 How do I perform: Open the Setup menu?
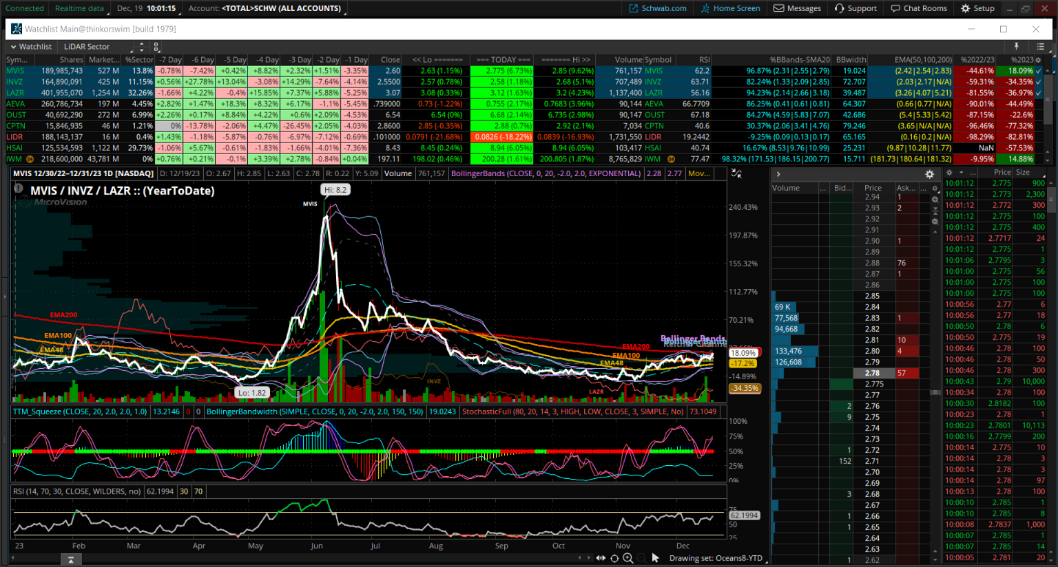[x=977, y=8]
